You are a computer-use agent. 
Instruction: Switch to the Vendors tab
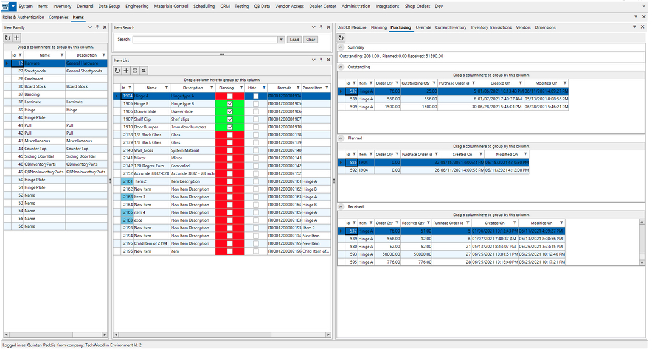tap(523, 27)
